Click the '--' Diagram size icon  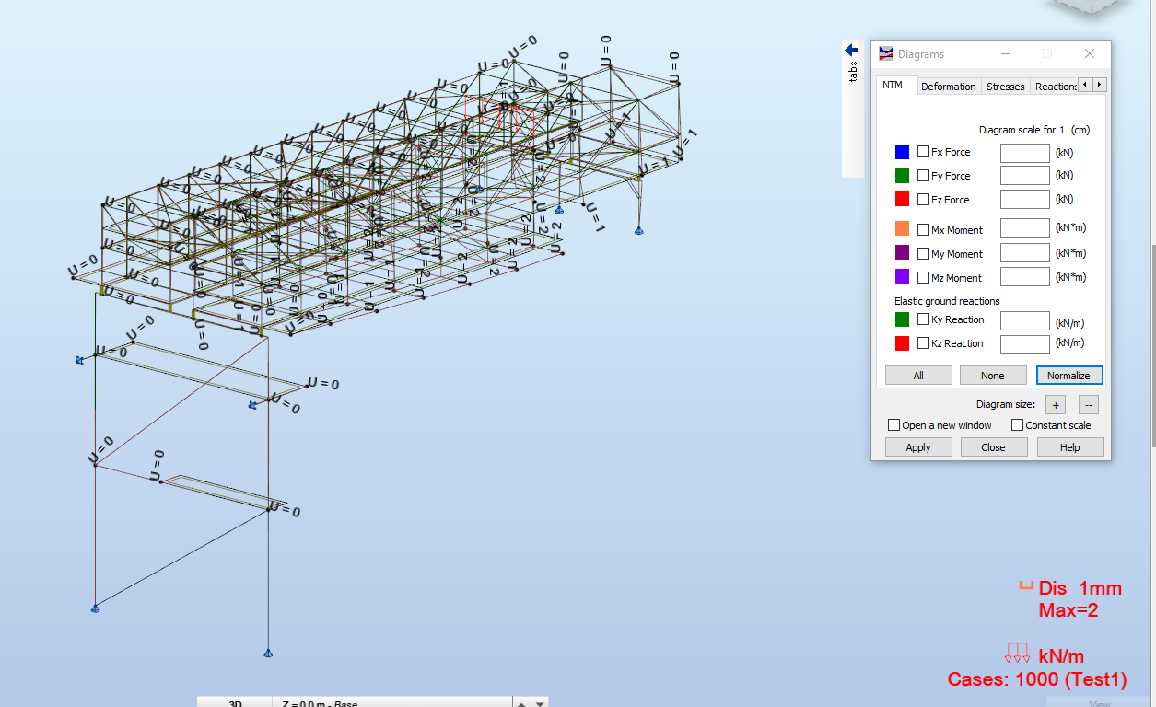point(1088,404)
